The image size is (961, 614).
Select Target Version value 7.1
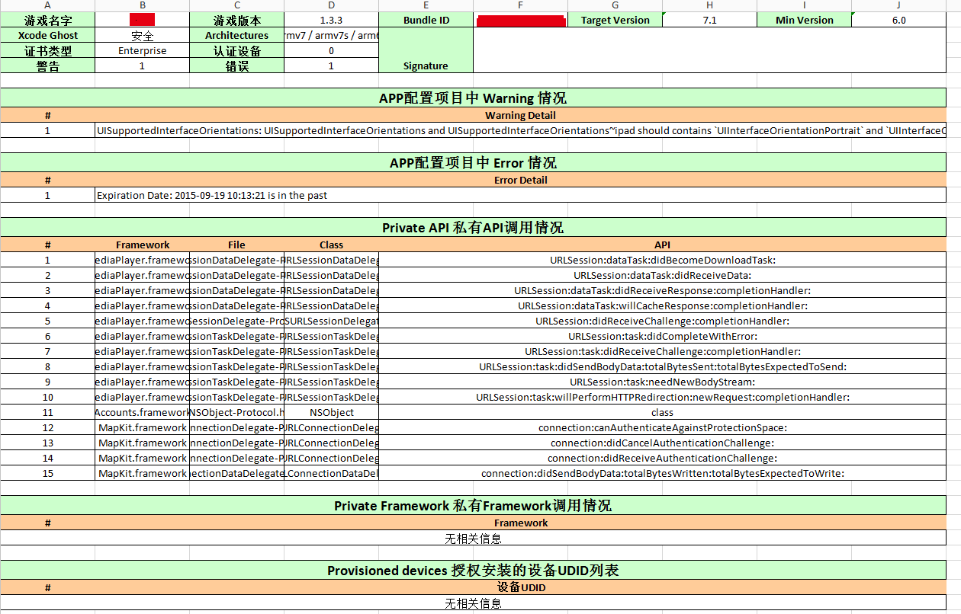(709, 20)
